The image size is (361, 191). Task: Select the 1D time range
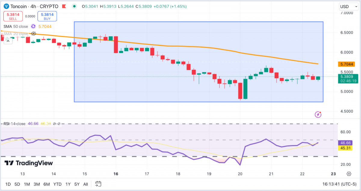tap(8, 184)
